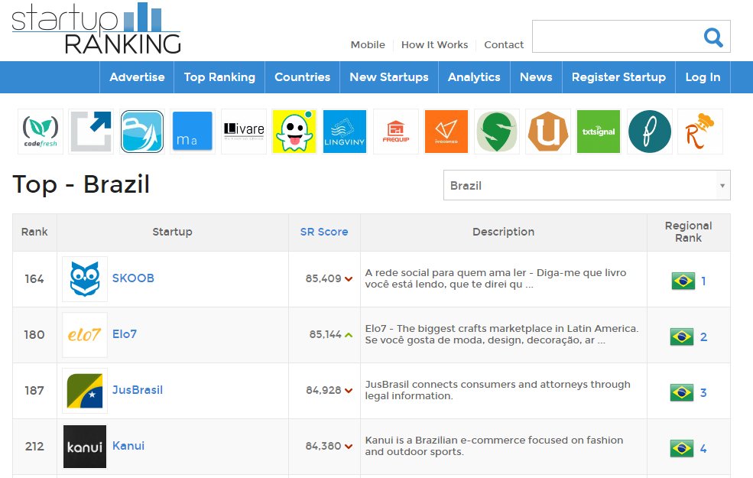Click the Brazil flag in JusBrasil row
Image resolution: width=753 pixels, height=478 pixels.
pos(682,392)
